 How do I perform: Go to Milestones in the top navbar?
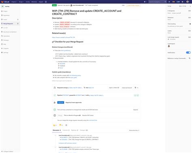click(x=34, y=2)
